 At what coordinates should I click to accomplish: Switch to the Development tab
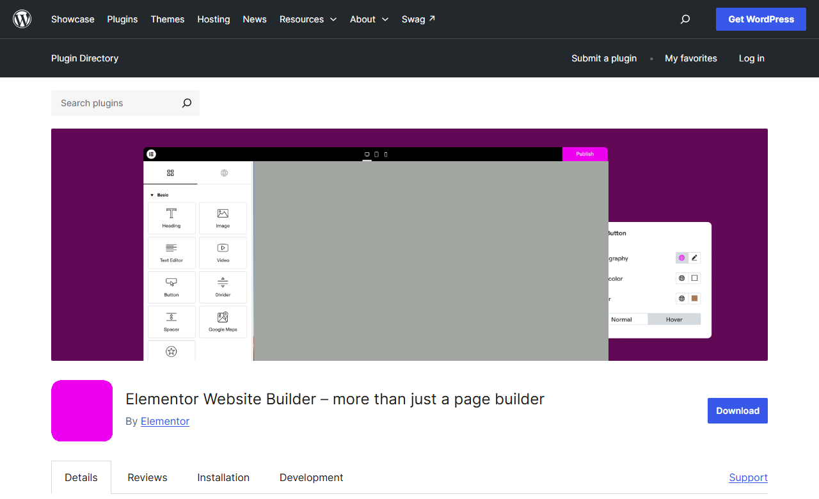(x=312, y=477)
